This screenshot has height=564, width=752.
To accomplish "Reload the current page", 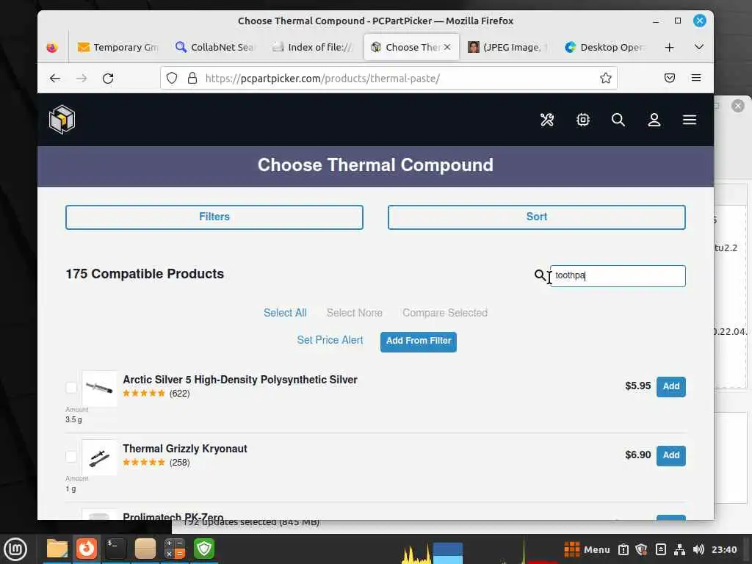I will click(108, 78).
